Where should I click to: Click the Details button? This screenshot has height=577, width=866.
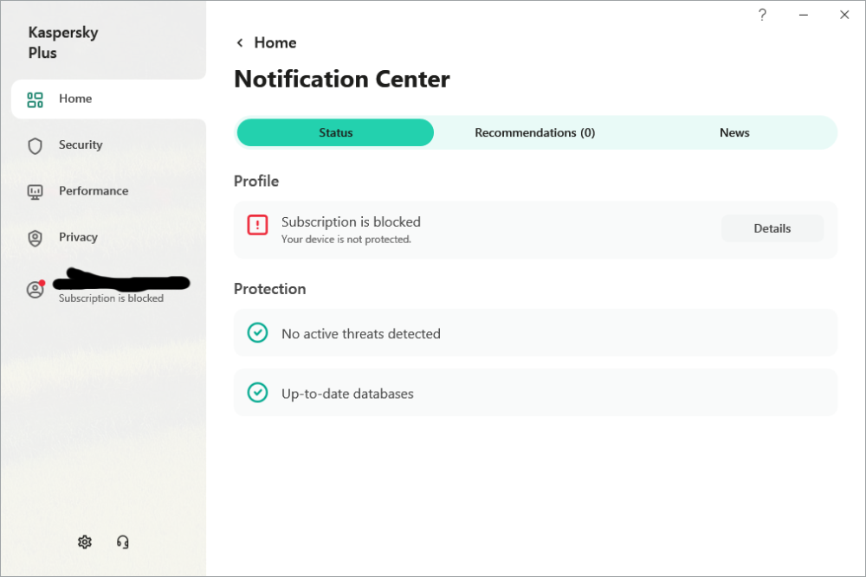[772, 228]
